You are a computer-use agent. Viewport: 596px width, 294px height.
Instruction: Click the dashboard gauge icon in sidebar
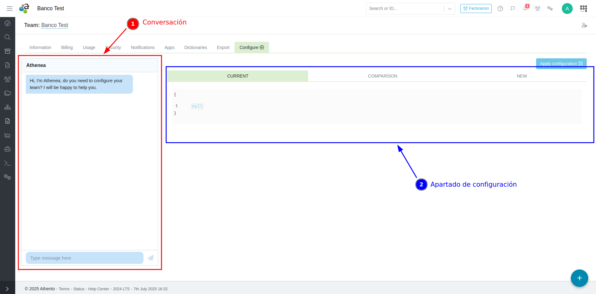point(7,23)
